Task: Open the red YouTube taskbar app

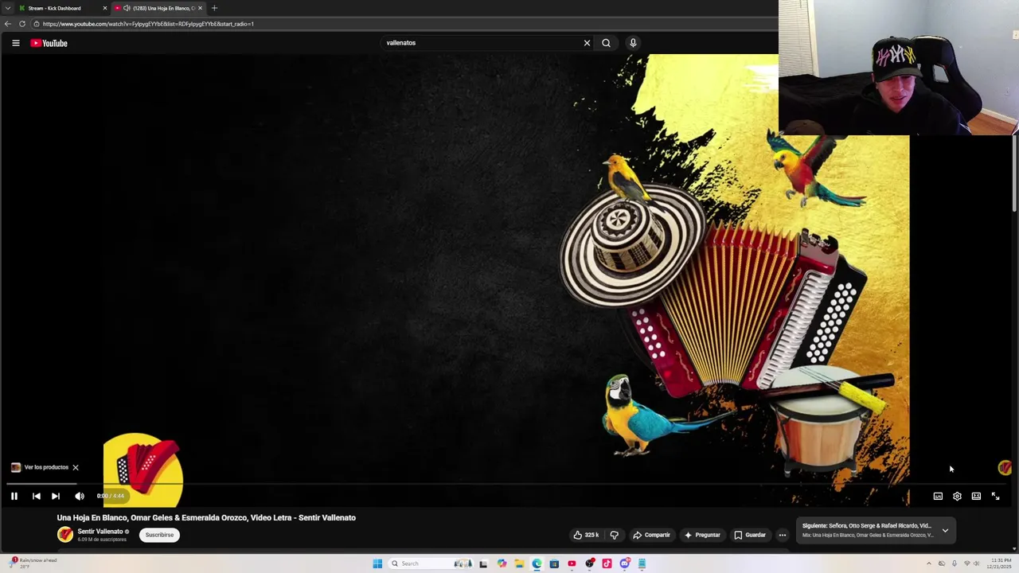Action: (572, 563)
